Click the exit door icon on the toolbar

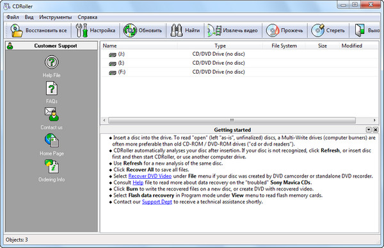click(x=360, y=30)
